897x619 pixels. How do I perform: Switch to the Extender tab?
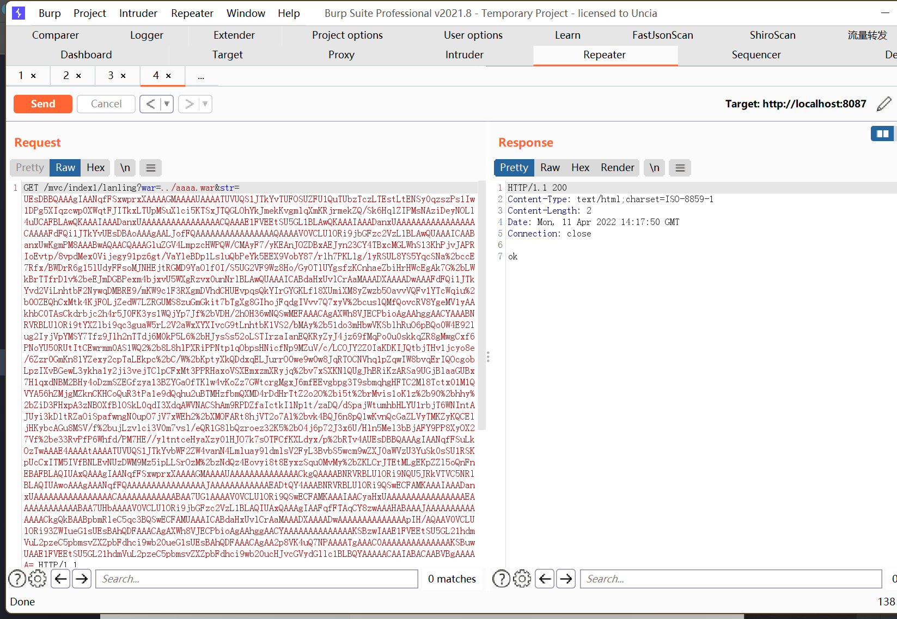click(234, 35)
